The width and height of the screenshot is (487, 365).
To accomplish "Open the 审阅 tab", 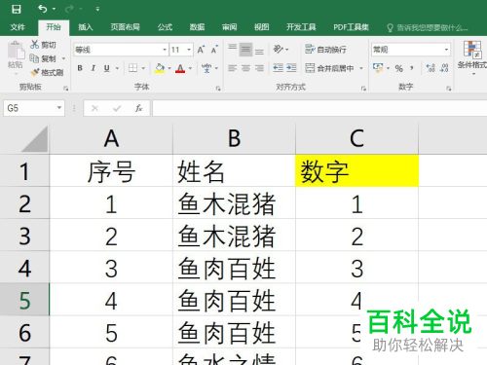I will 229,27.
